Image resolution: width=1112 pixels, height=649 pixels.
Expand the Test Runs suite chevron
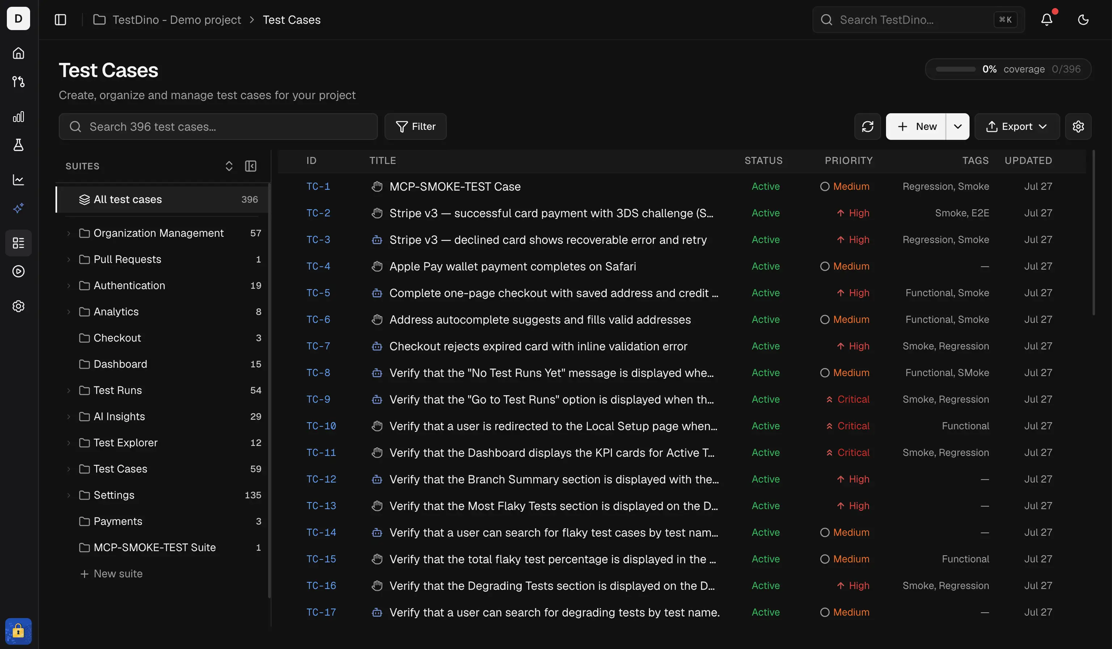point(68,390)
